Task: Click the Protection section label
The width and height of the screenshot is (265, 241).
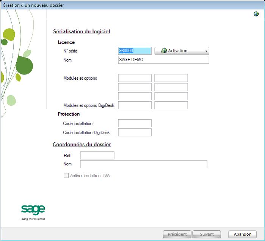Action: pos(69,114)
